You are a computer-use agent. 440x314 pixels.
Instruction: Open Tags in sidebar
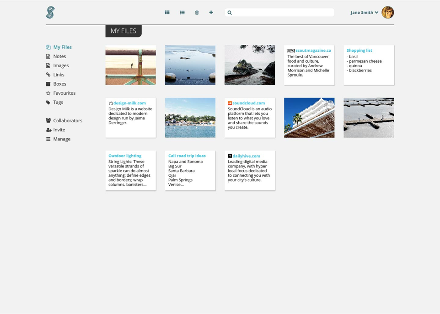(55, 102)
